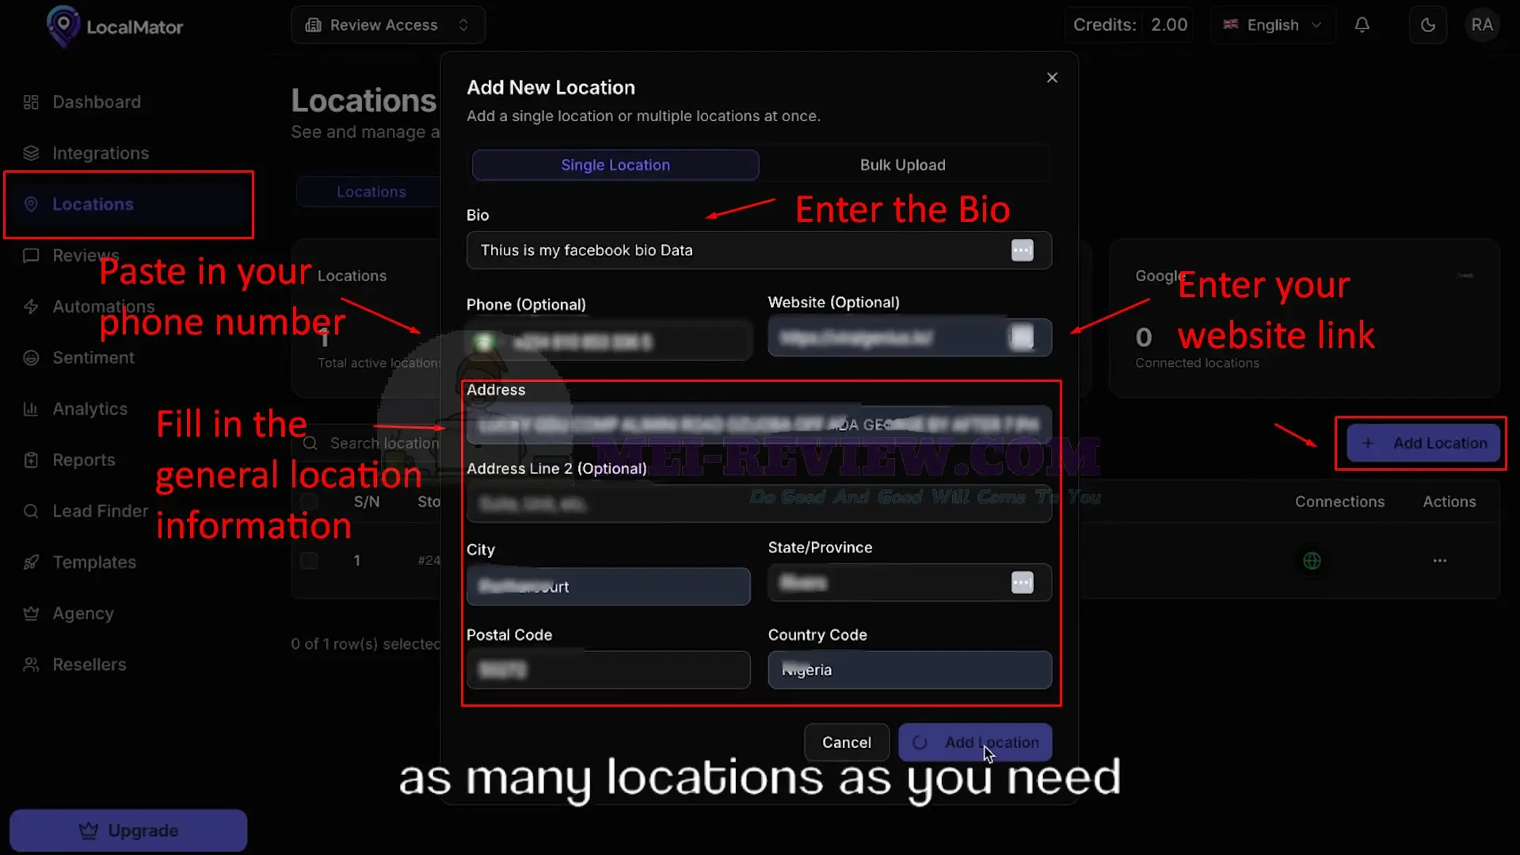The image size is (1520, 855).
Task: Click the Sentiment smiley icon
Action: [31, 358]
